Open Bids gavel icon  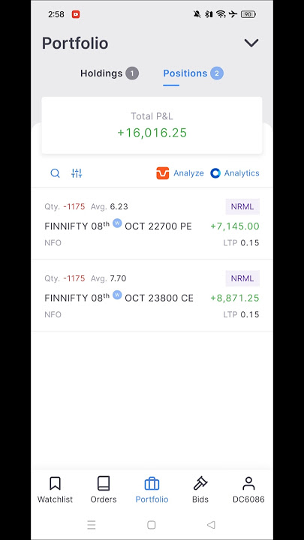click(200, 484)
